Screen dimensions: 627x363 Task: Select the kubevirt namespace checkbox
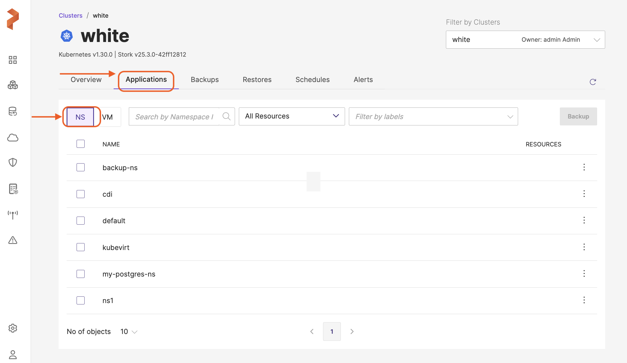(x=80, y=247)
